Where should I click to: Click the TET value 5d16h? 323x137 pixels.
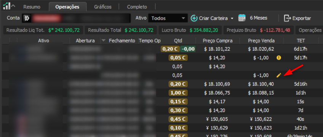[301, 84]
